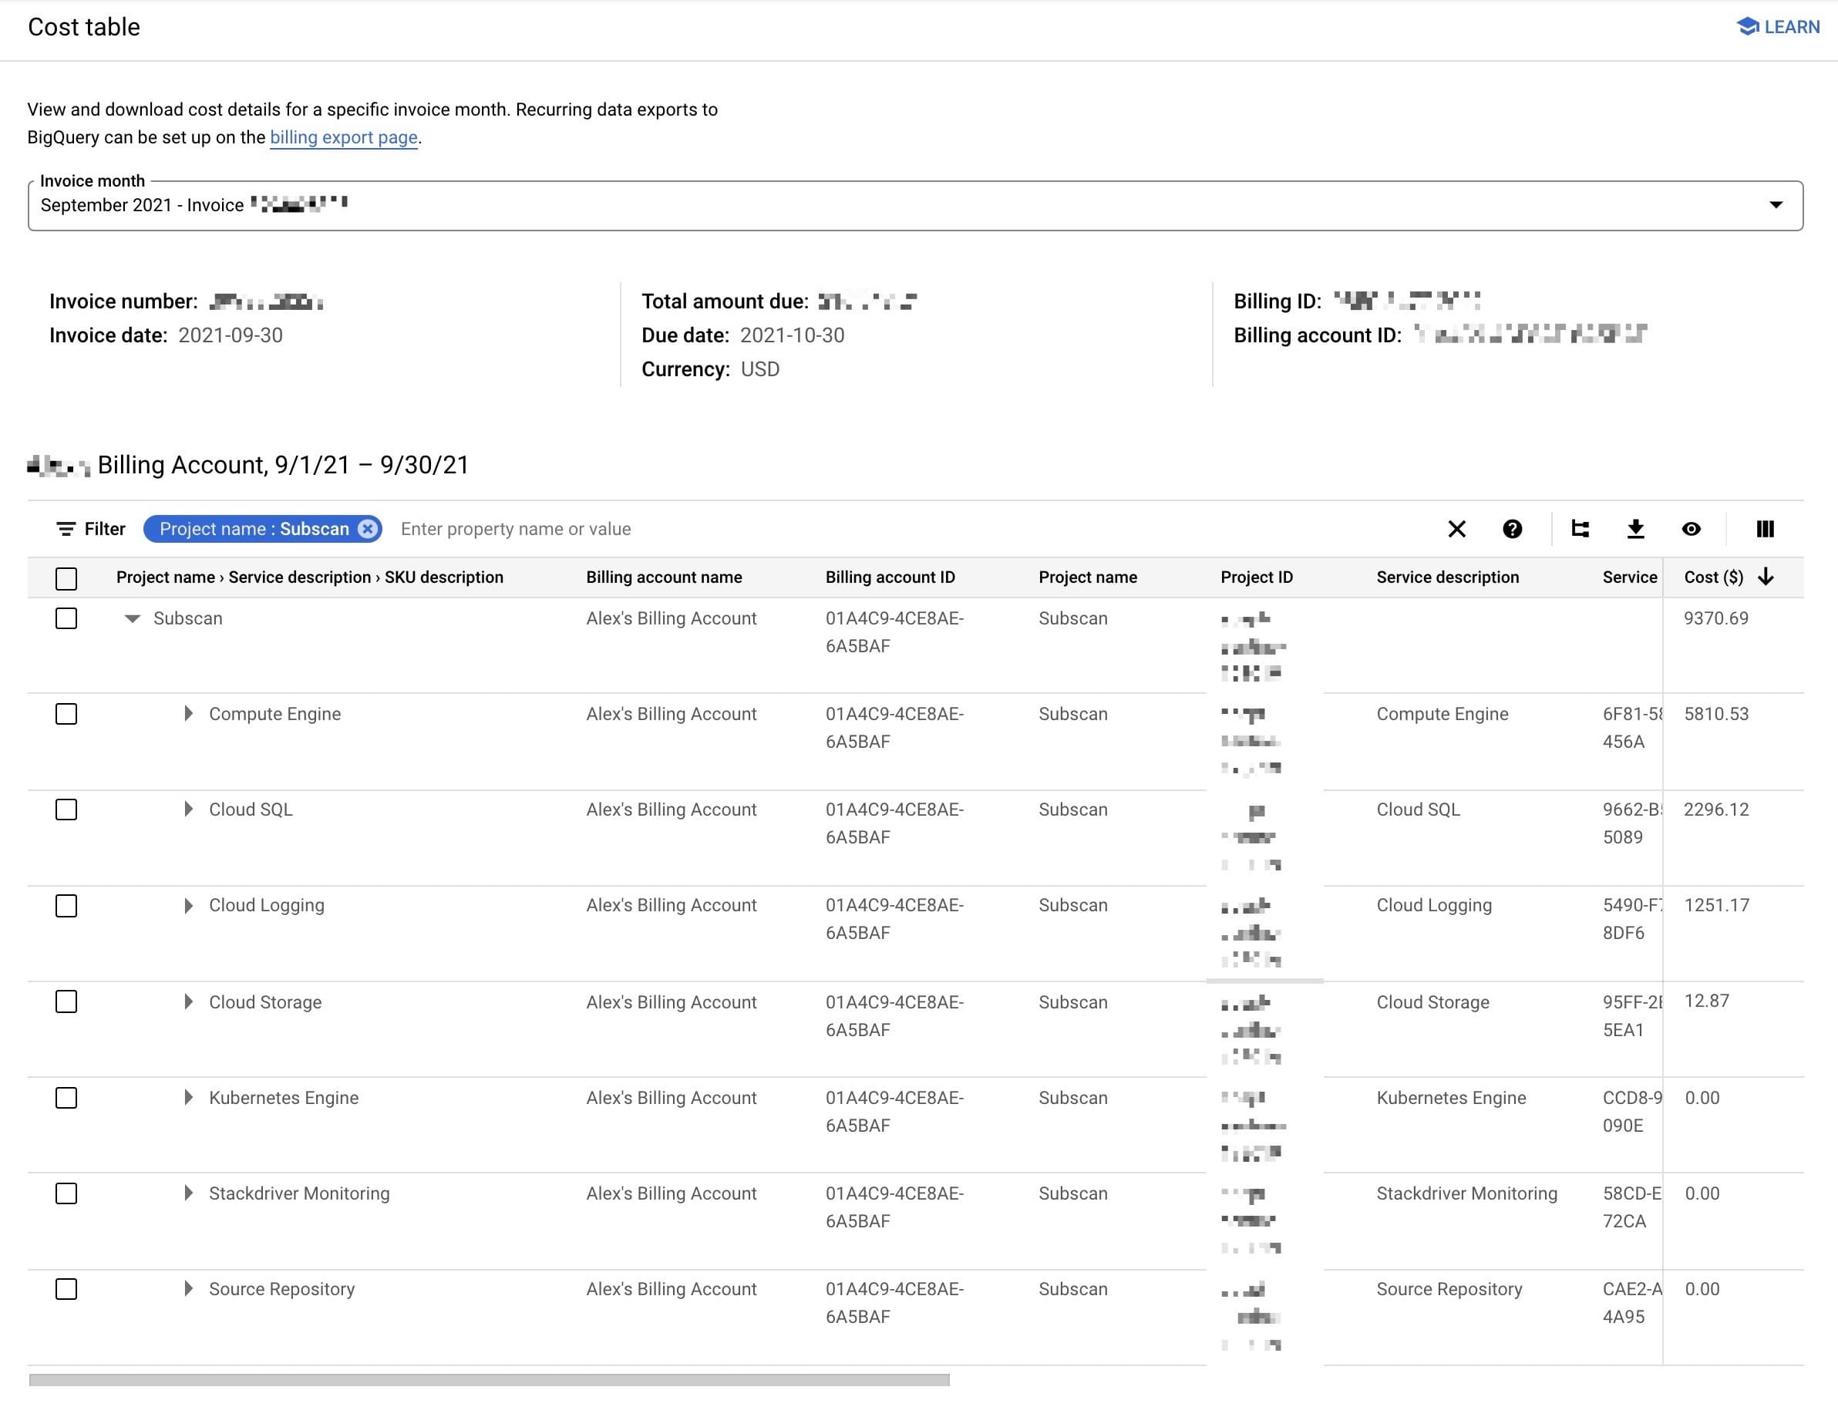Collapse the Subscan project row
The height and width of the screenshot is (1407, 1838).
[x=133, y=619]
